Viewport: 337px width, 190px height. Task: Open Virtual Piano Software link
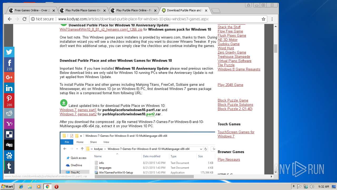point(235,61)
